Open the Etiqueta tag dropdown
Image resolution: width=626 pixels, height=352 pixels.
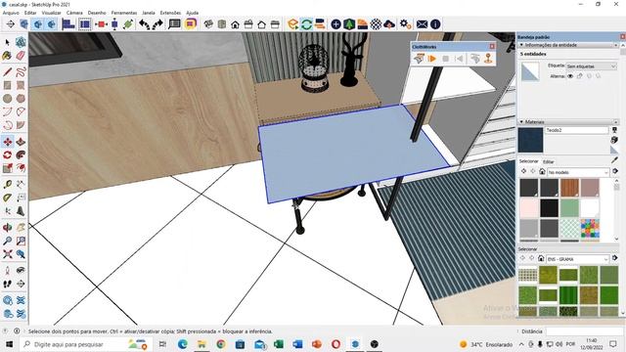pyautogui.click(x=591, y=66)
